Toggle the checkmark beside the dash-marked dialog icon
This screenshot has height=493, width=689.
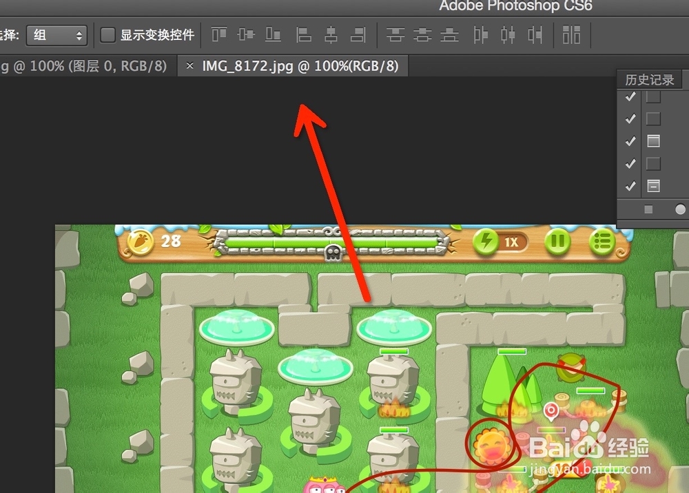click(630, 186)
